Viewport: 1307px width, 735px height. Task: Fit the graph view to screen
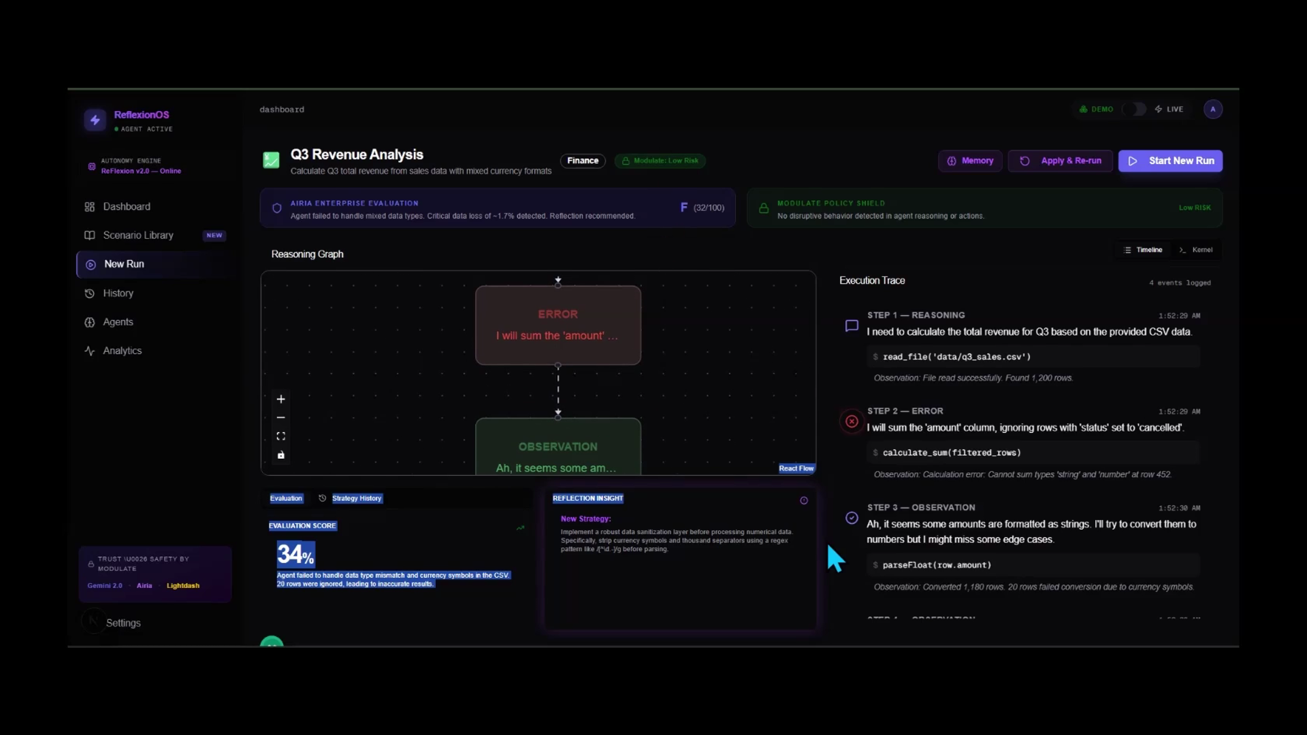(280, 436)
